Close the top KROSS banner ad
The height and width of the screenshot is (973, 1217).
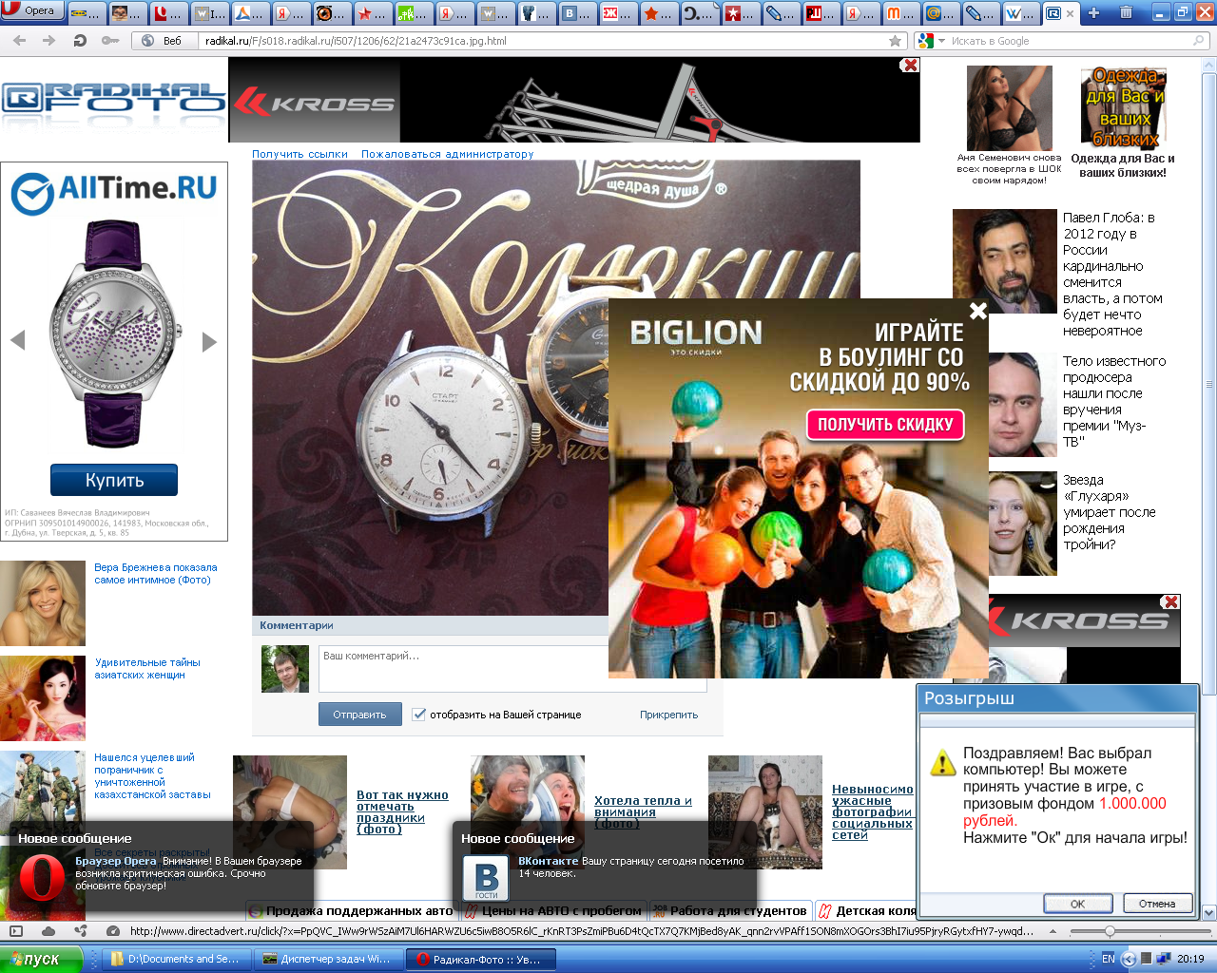(x=910, y=66)
